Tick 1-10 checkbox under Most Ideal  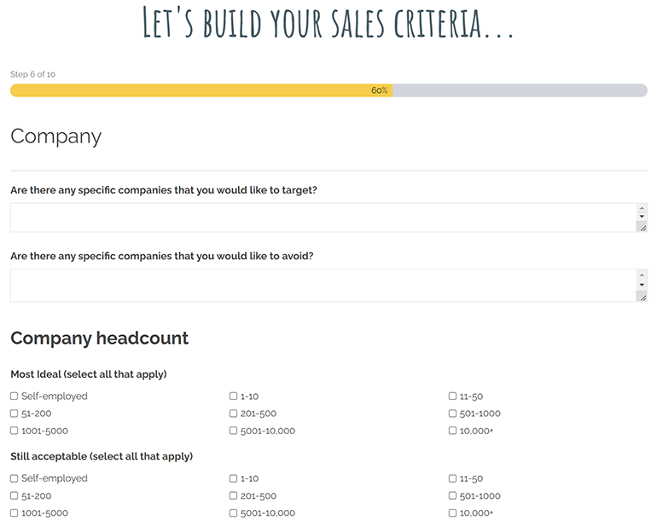tap(234, 397)
